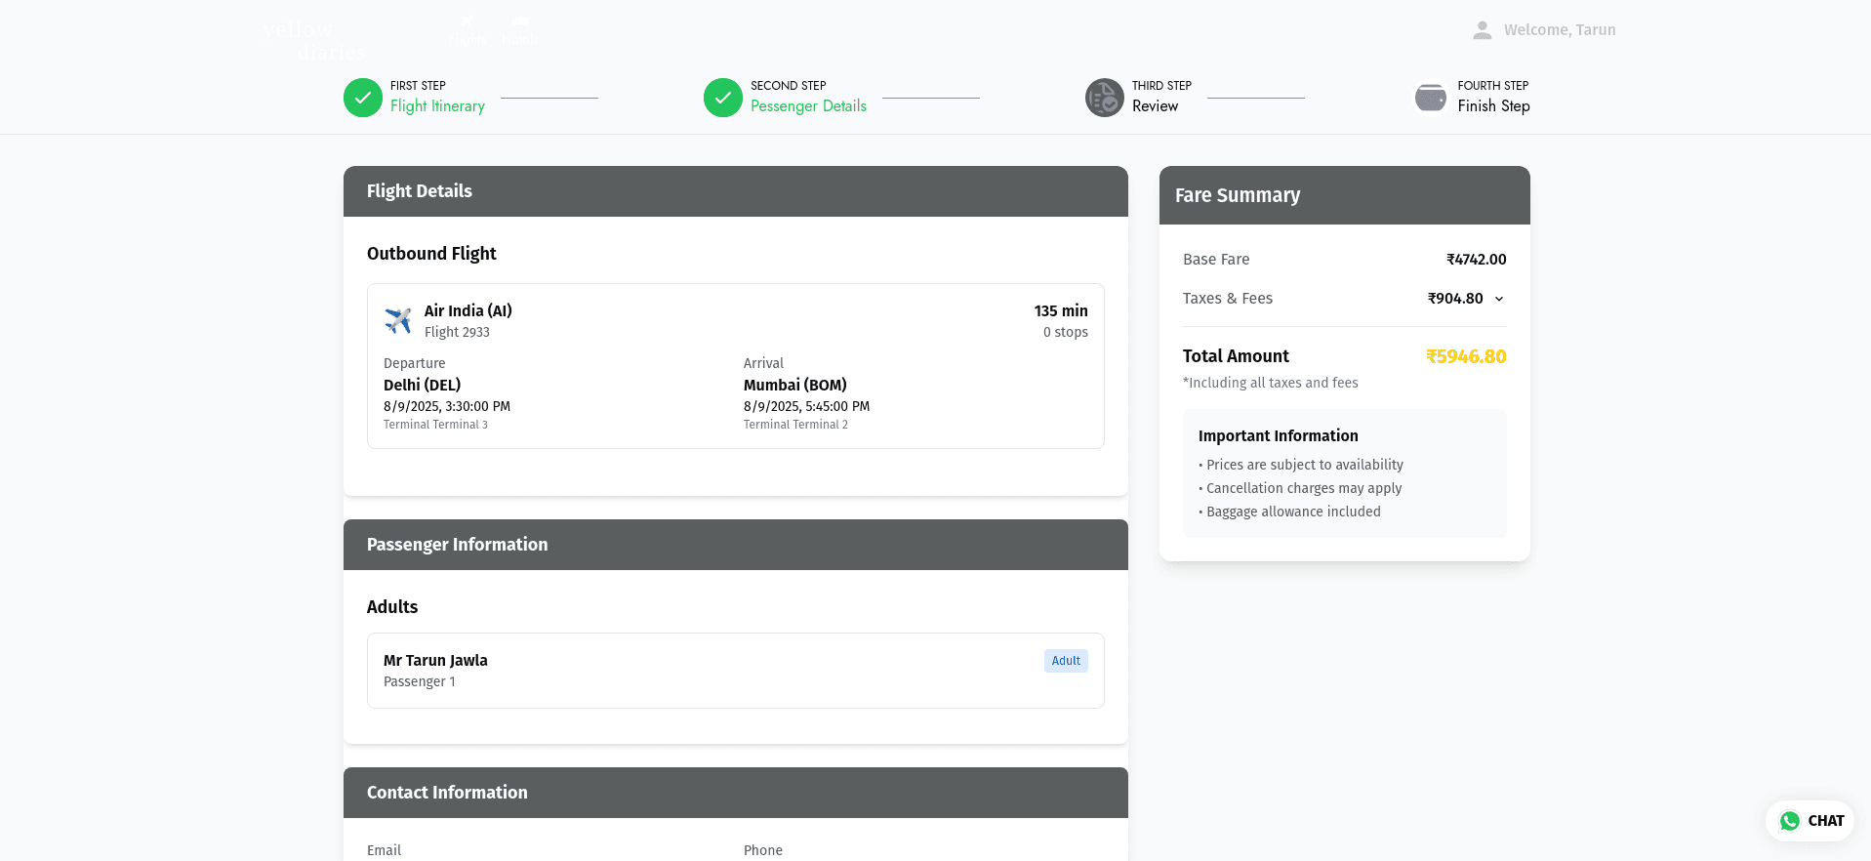
Task: Click the Total Amount ₹5946.80 value
Action: [x=1466, y=356]
